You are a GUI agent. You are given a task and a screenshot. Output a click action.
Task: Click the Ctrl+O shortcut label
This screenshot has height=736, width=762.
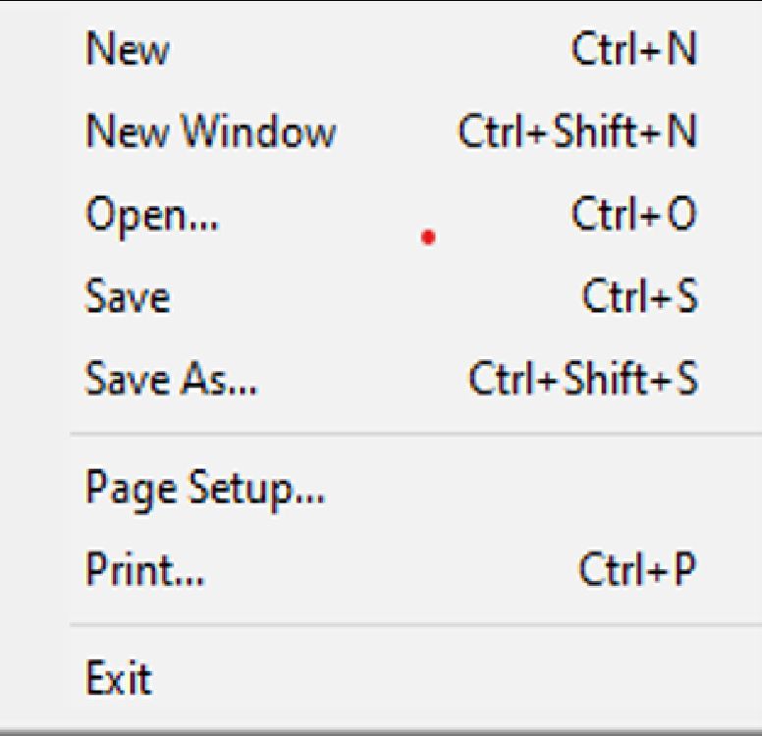(633, 214)
